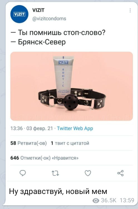
Task: Open the product image thumbnail
Action: (x=72, y=86)
